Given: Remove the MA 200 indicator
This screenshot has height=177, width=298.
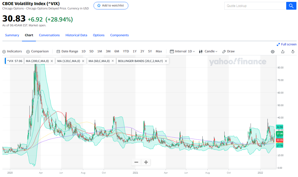Looking at the screenshot, I should coord(52,61).
